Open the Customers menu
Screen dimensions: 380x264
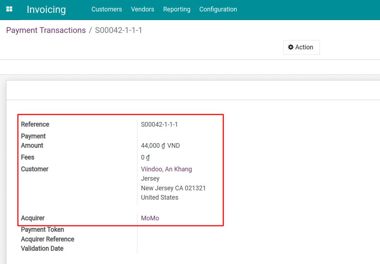tap(106, 9)
